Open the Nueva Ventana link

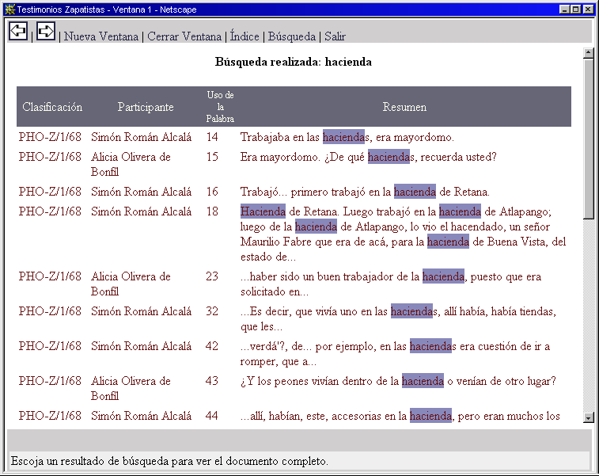(x=101, y=36)
